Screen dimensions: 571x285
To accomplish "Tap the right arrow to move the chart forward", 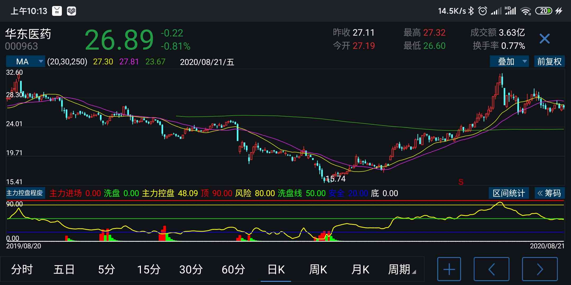I will 540,269.
